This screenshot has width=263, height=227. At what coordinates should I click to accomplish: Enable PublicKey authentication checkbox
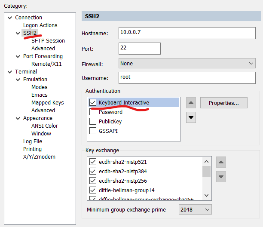coord(93,122)
